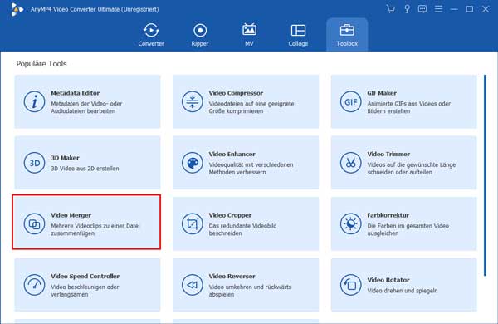This screenshot has height=324, width=498.
Task: Open the GIF Maker title
Action: point(382,93)
